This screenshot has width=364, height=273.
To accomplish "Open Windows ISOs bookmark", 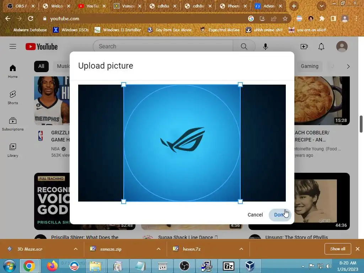I will (x=71, y=30).
